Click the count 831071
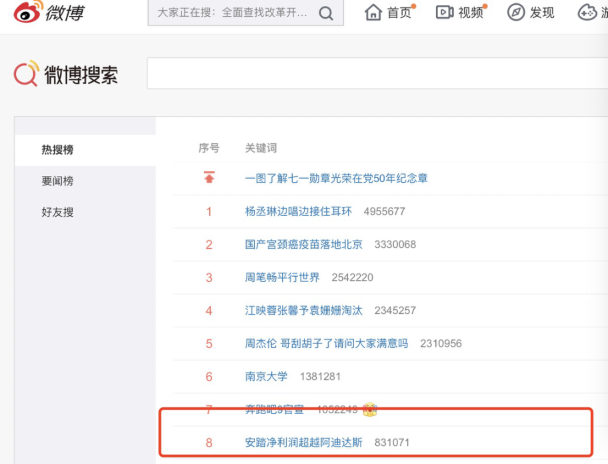Image resolution: width=608 pixels, height=464 pixels. (x=392, y=442)
